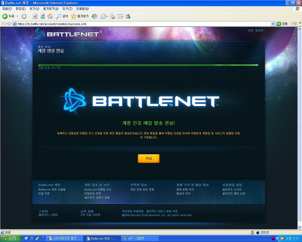
Task: Launch Internet Explorer from quick launch
Action: [32, 238]
